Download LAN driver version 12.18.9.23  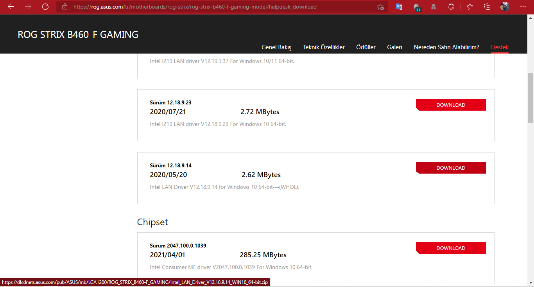point(451,105)
